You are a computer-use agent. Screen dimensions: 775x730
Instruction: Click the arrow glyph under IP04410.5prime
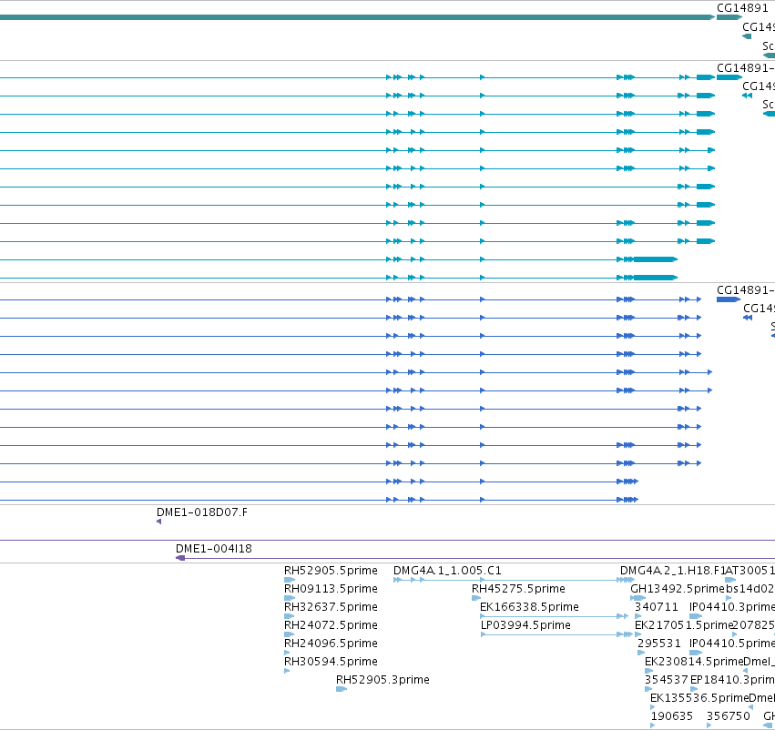tap(696, 653)
